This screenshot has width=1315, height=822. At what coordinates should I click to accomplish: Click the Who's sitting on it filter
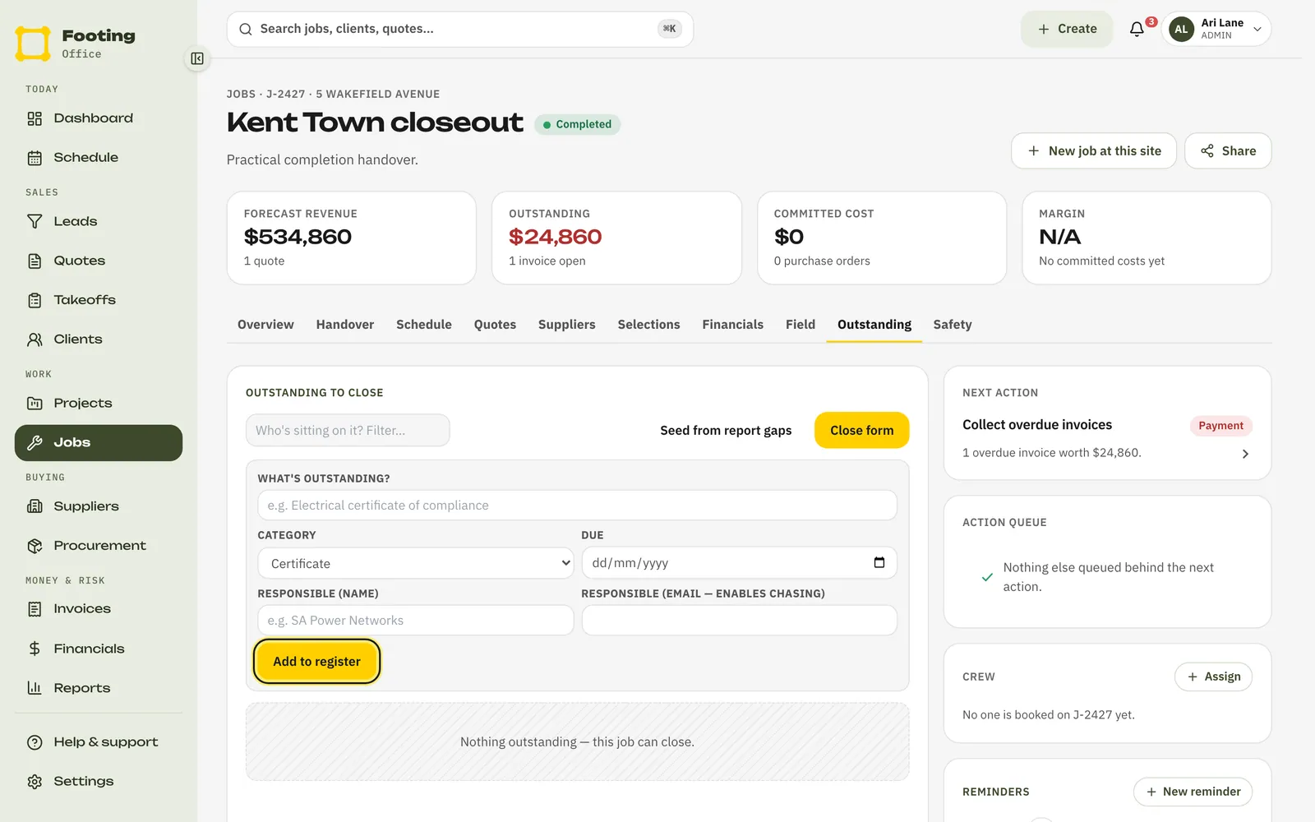pyautogui.click(x=348, y=431)
